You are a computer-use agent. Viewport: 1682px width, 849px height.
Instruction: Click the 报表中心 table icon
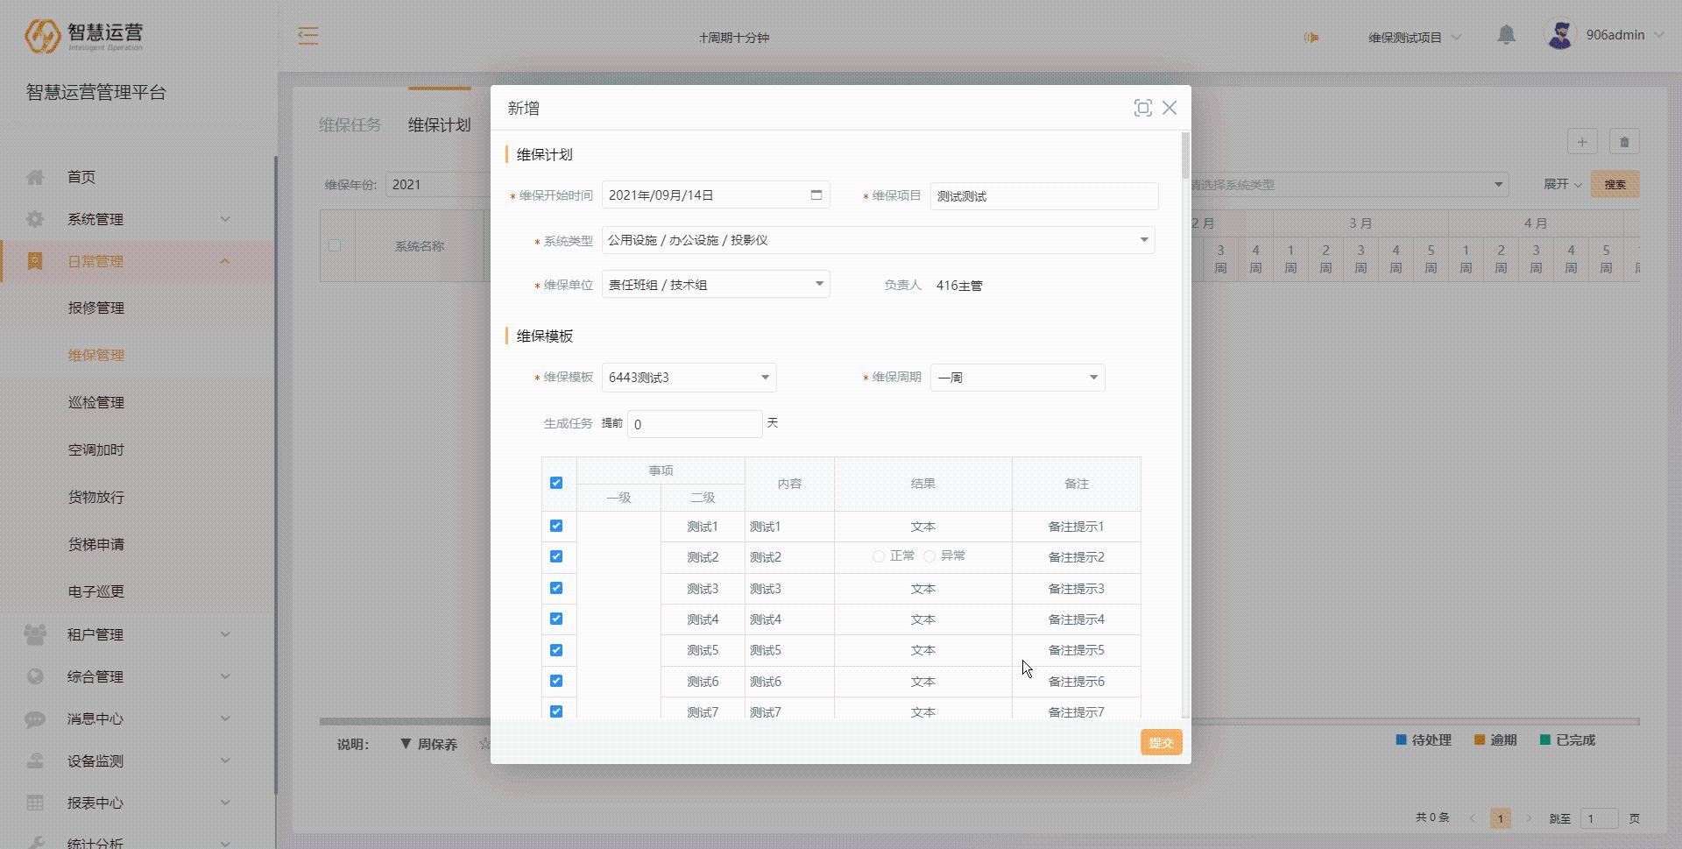click(x=35, y=803)
